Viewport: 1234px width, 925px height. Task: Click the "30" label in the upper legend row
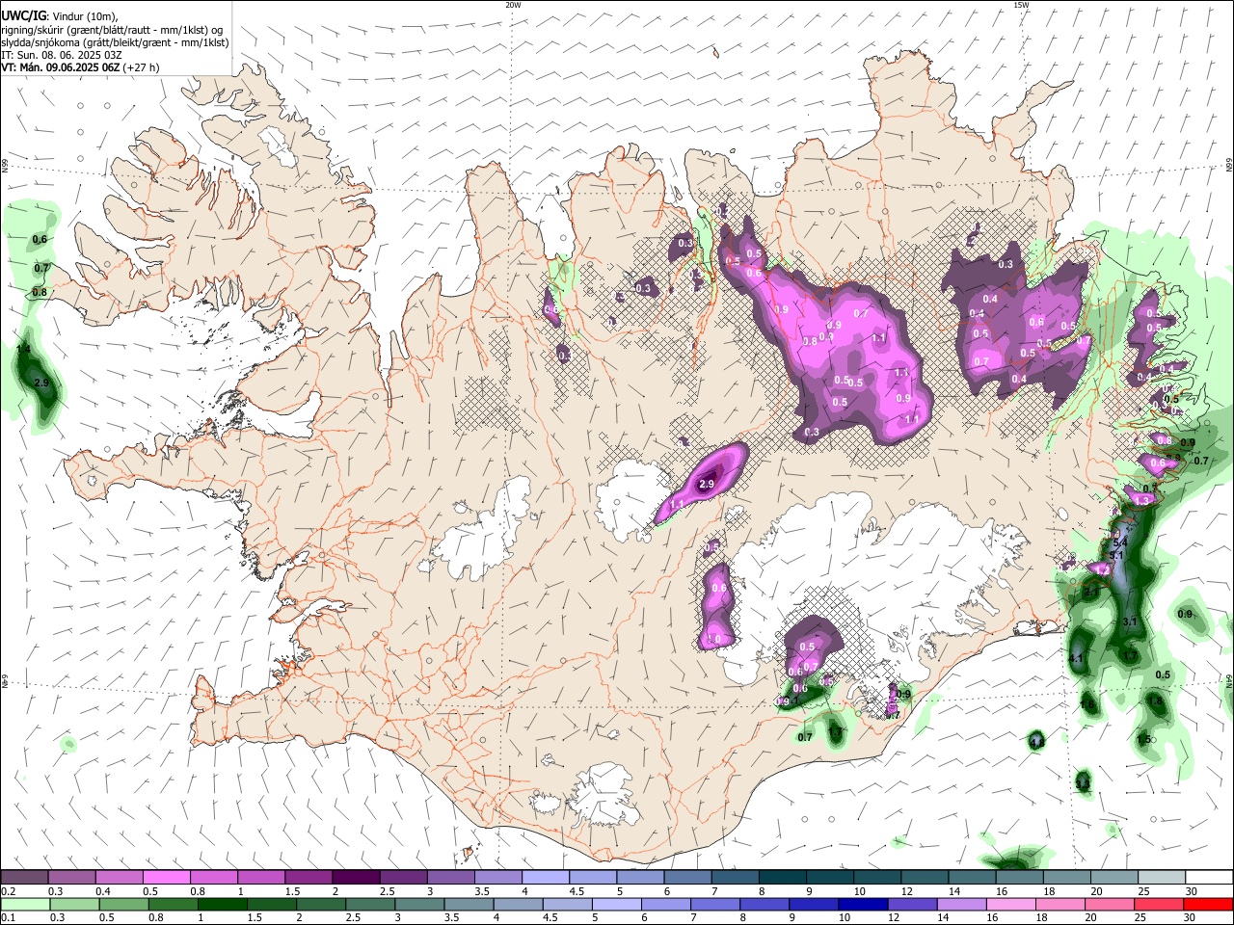tap(1192, 891)
